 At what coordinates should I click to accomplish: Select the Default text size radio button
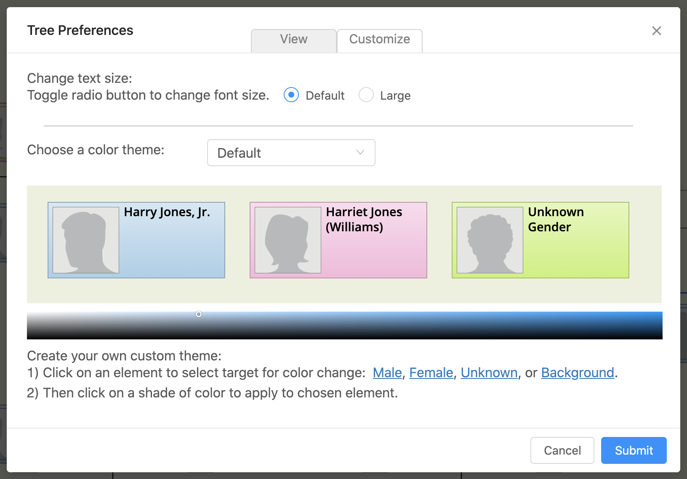pos(291,95)
